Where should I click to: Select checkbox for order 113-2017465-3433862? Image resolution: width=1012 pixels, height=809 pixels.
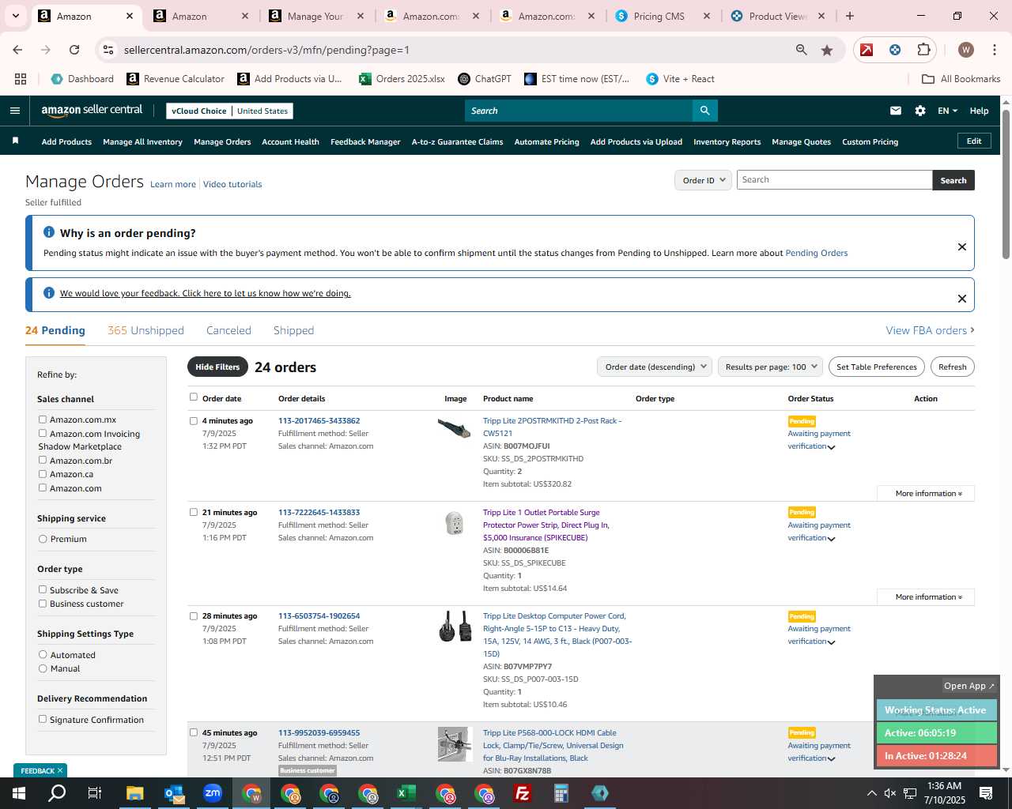coord(193,420)
